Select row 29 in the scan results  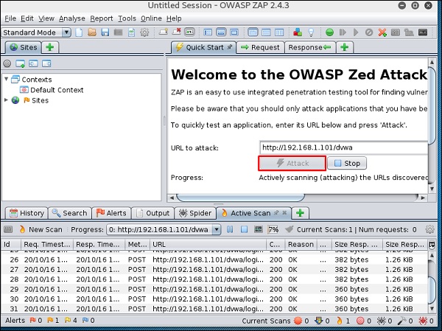[214, 289]
